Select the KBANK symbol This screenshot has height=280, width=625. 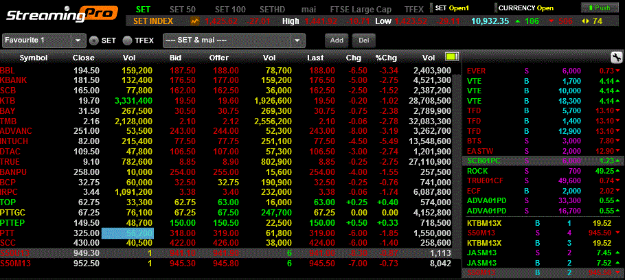coord(13,80)
